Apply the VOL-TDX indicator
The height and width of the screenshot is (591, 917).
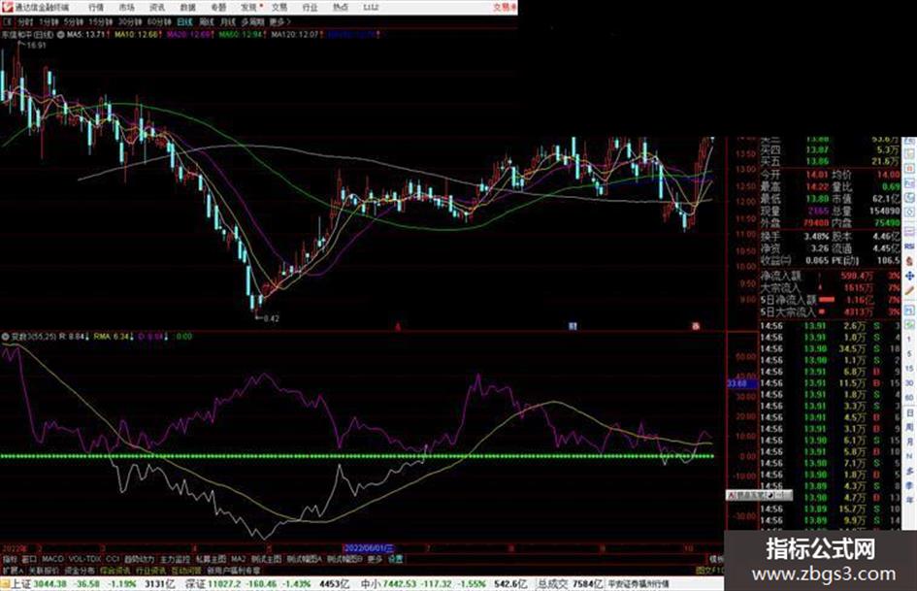pyautogui.click(x=84, y=559)
